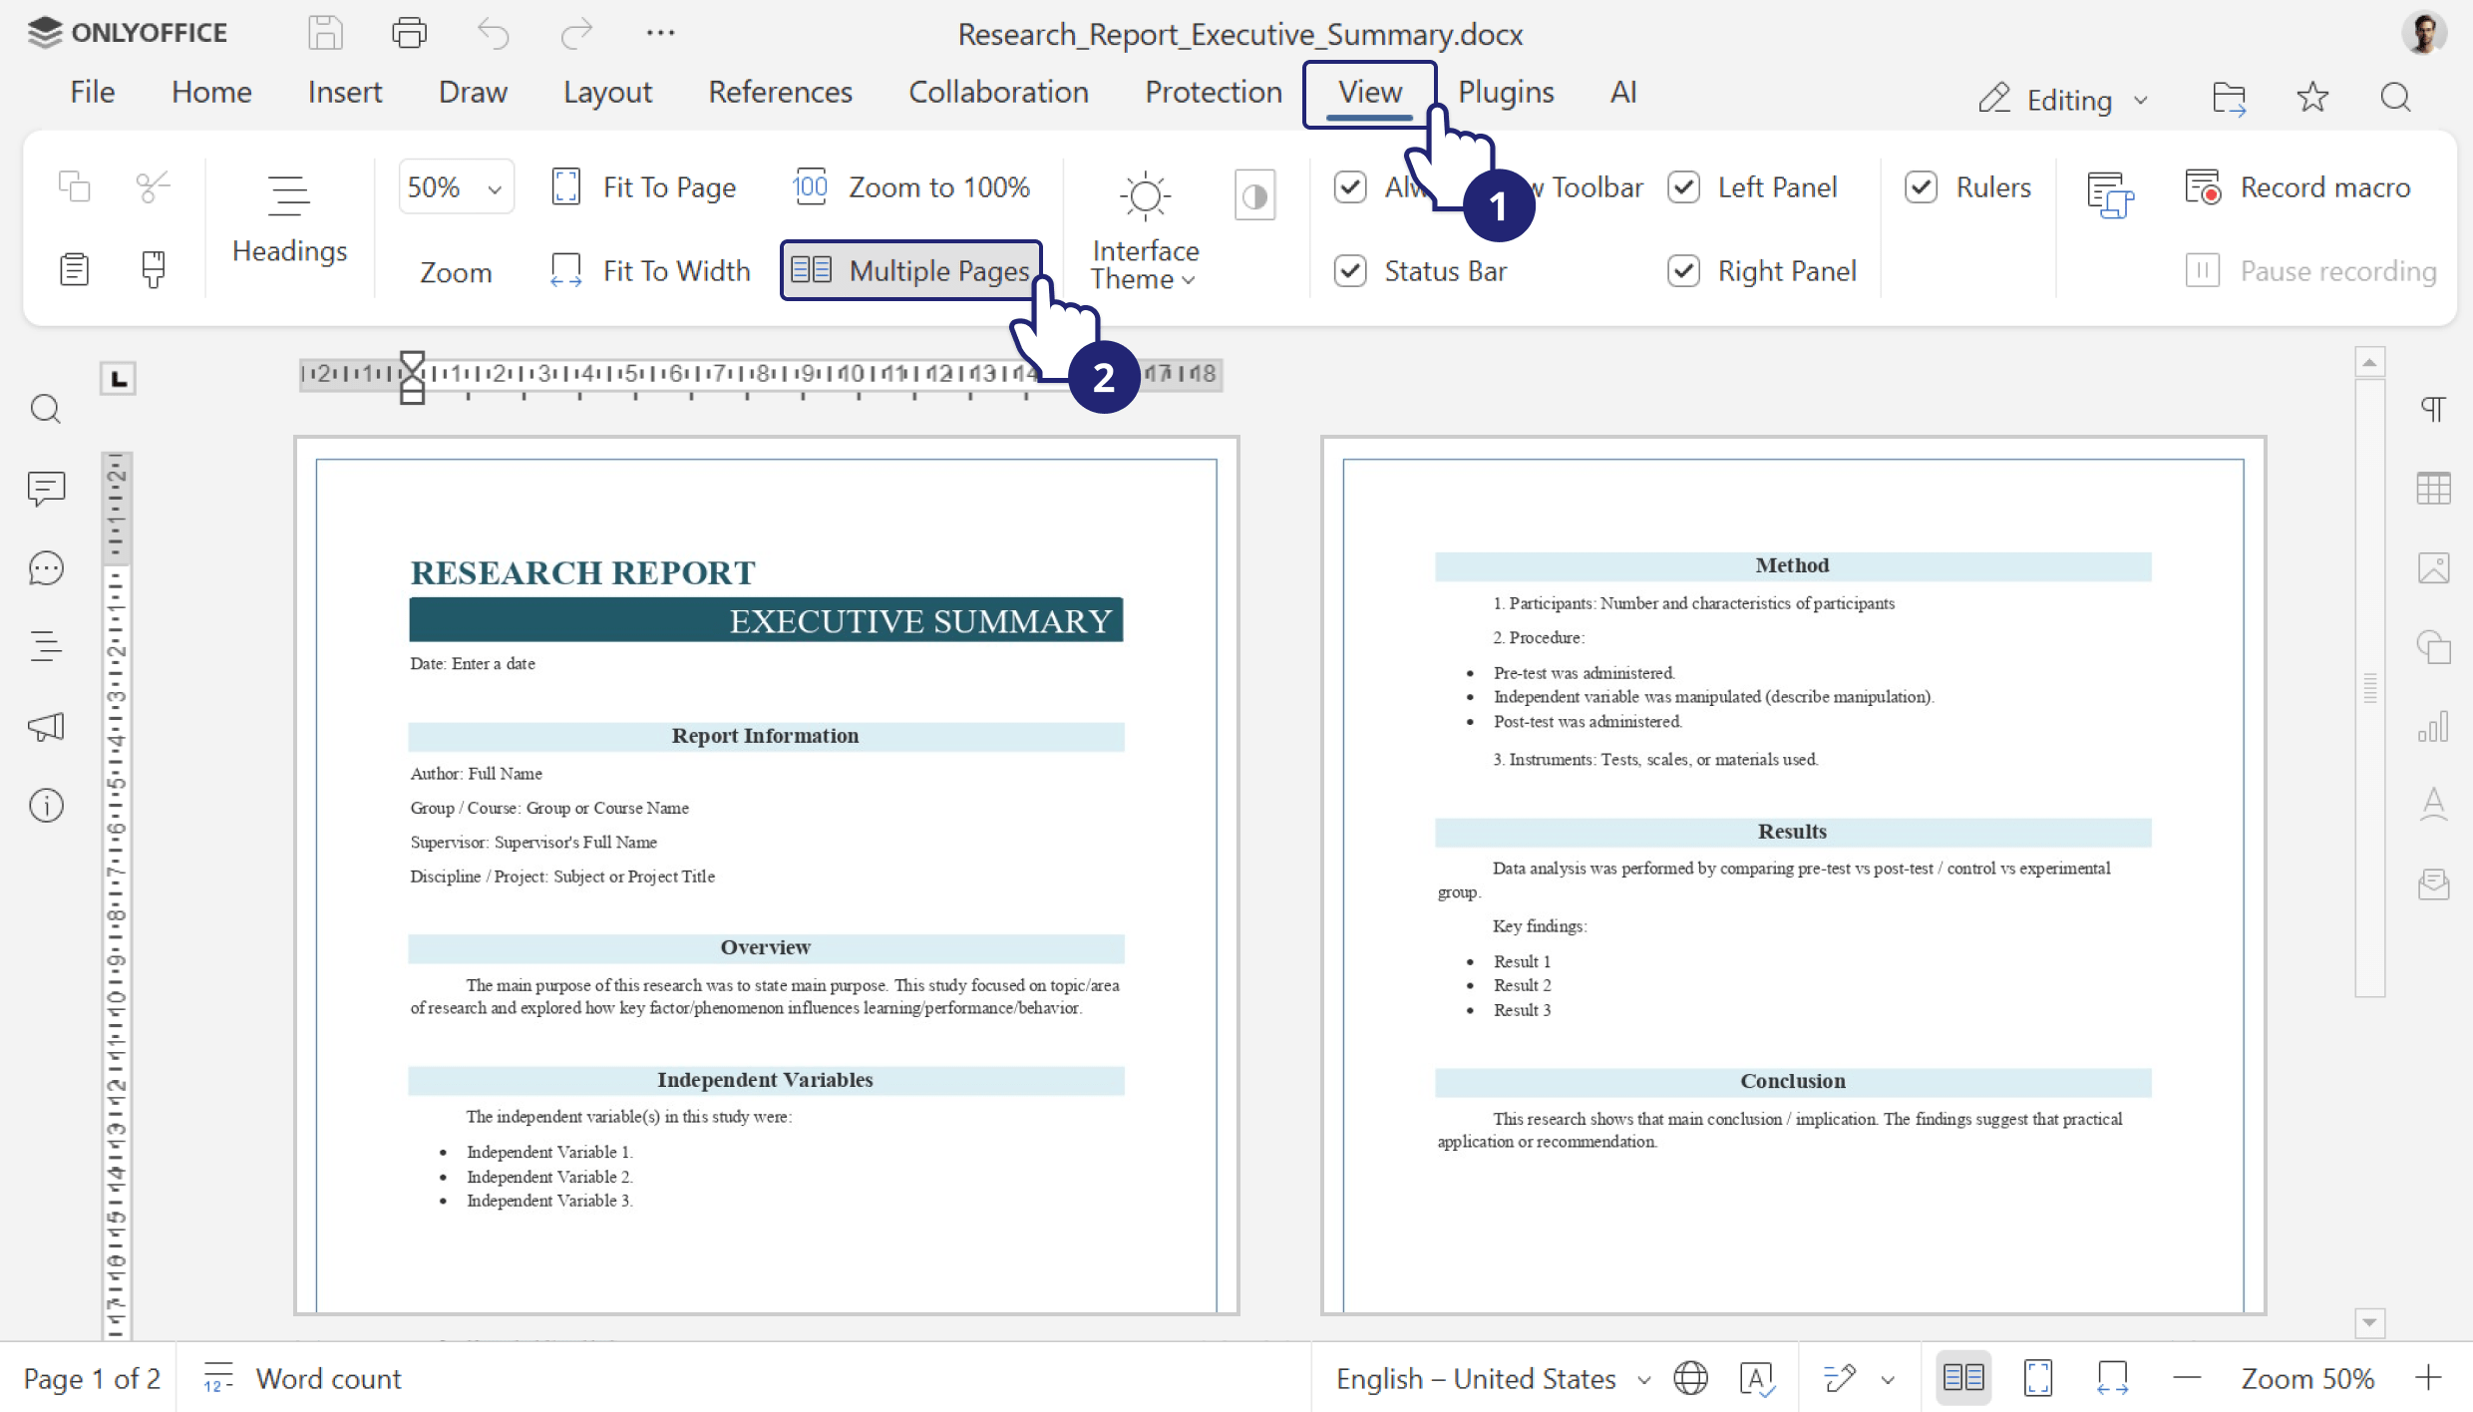Open image settings in the right sidebar
Screen dimensions: 2473x1412
tap(2434, 567)
